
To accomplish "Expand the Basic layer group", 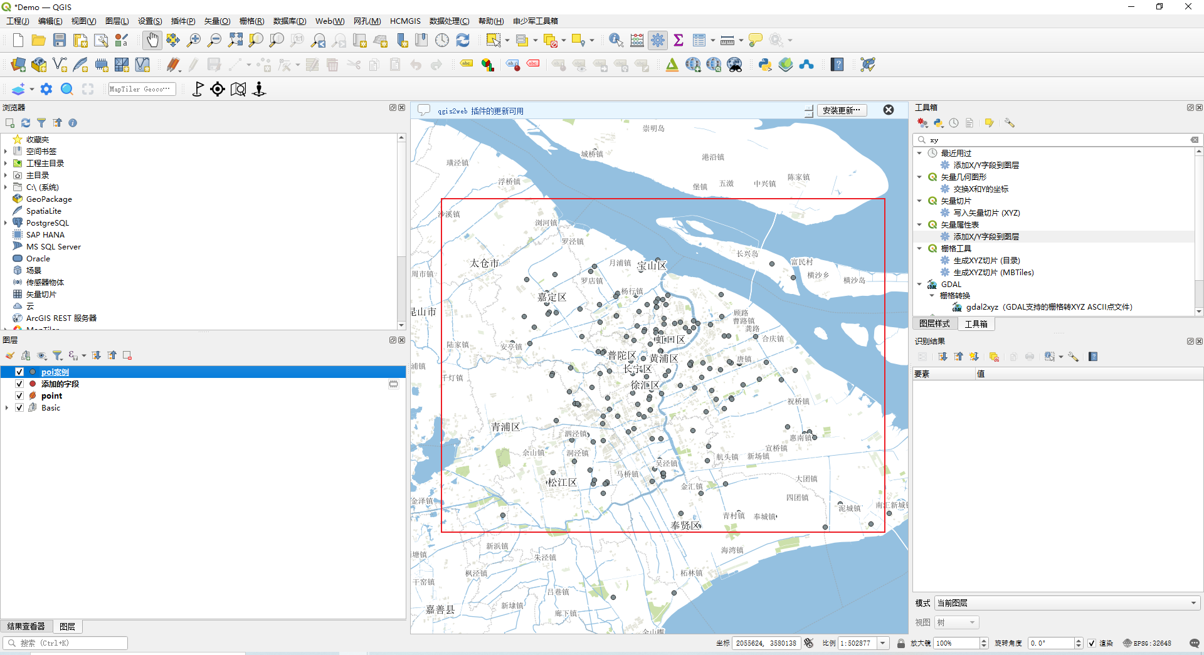I will pyautogui.click(x=7, y=408).
